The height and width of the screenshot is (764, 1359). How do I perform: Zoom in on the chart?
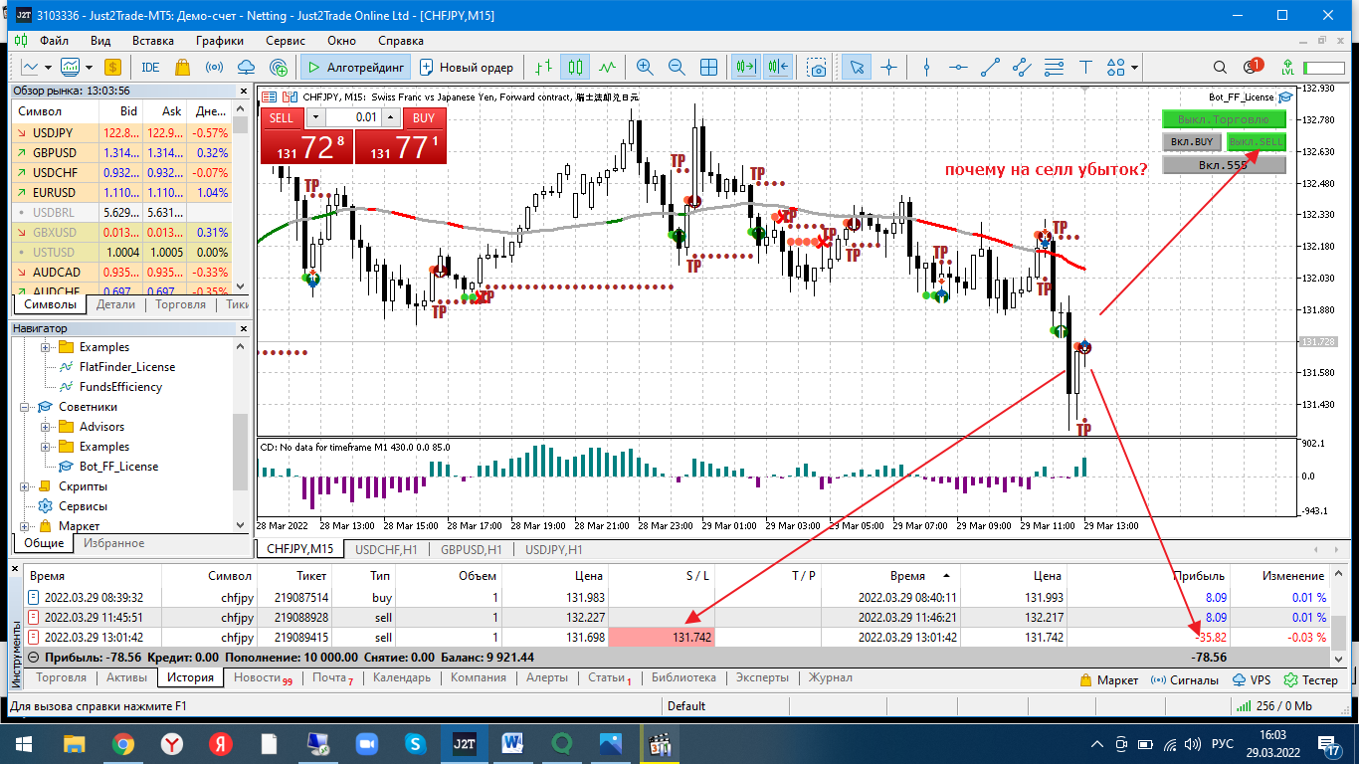pos(645,68)
